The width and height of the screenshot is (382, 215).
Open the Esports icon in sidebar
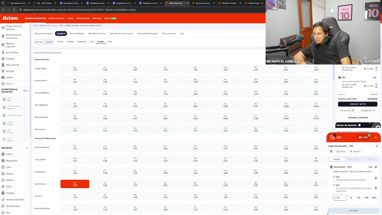click(x=3, y=173)
